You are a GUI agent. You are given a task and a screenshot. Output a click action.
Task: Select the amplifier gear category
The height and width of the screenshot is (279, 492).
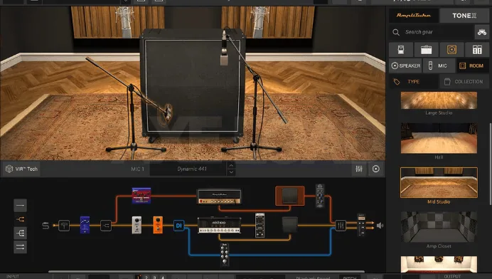pos(426,50)
